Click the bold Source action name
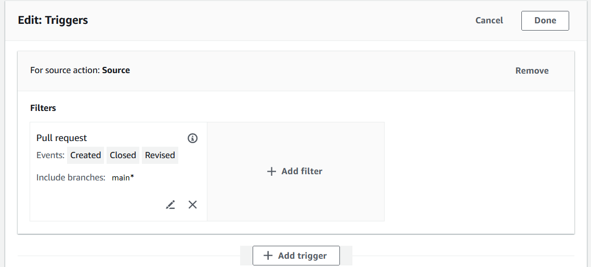The image size is (591, 267). (x=116, y=70)
